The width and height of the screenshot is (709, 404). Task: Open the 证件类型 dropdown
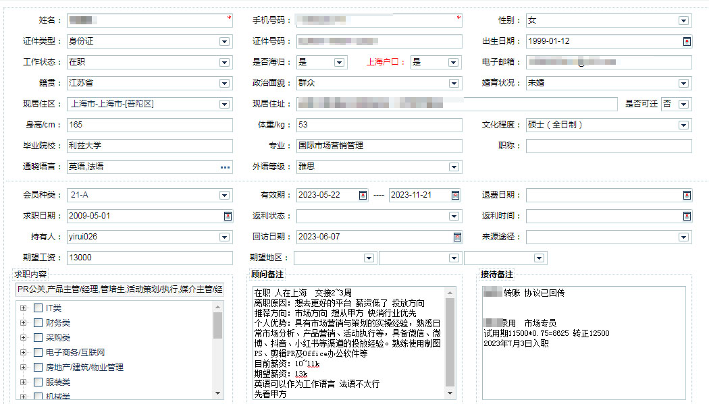pos(224,42)
